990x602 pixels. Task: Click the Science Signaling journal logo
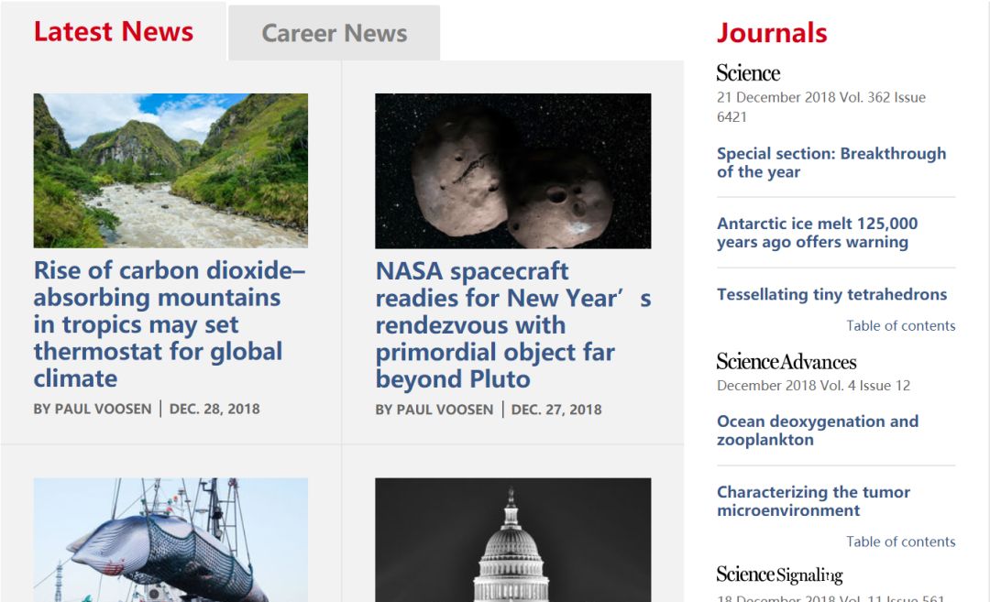779,575
